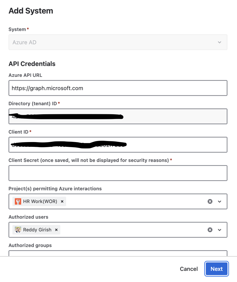Click into the Client Secret field

click(x=118, y=173)
